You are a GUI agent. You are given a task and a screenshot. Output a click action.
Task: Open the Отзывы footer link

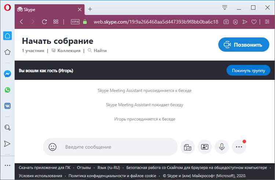[84, 168]
